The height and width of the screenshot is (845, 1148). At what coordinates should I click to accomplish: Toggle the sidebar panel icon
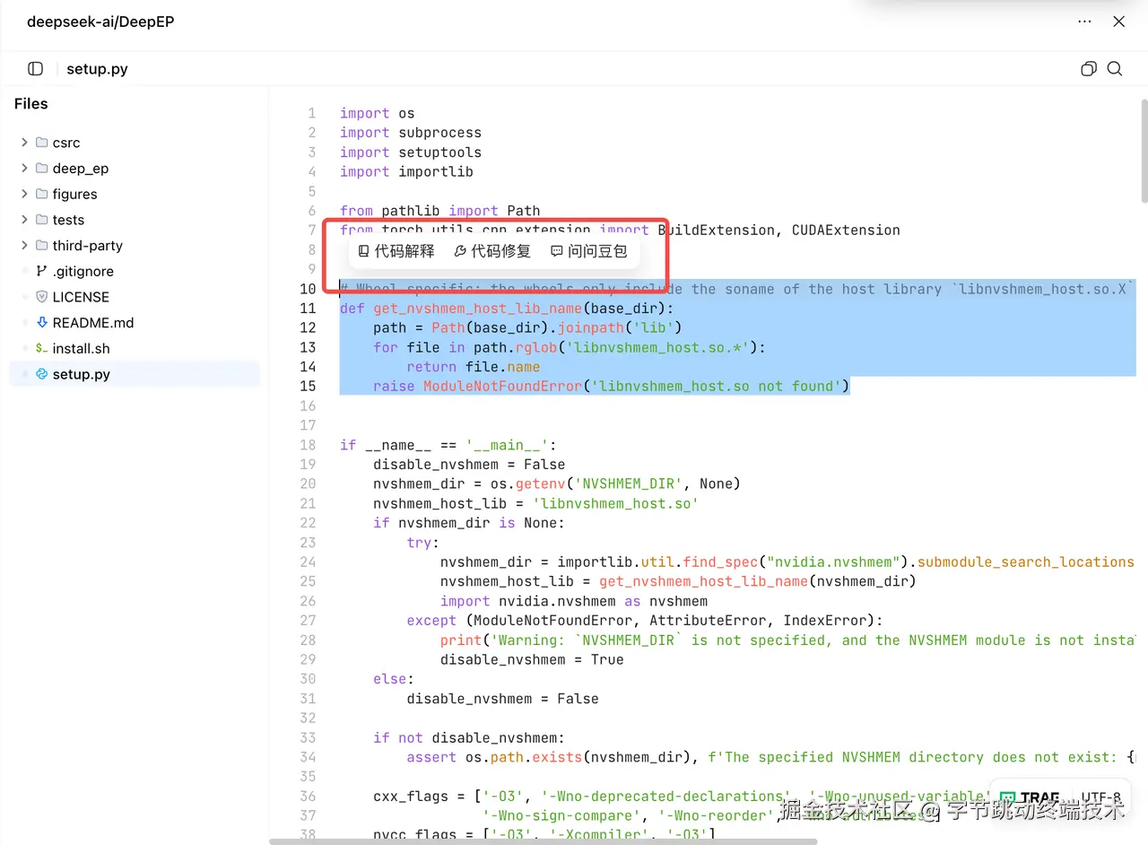(x=35, y=69)
